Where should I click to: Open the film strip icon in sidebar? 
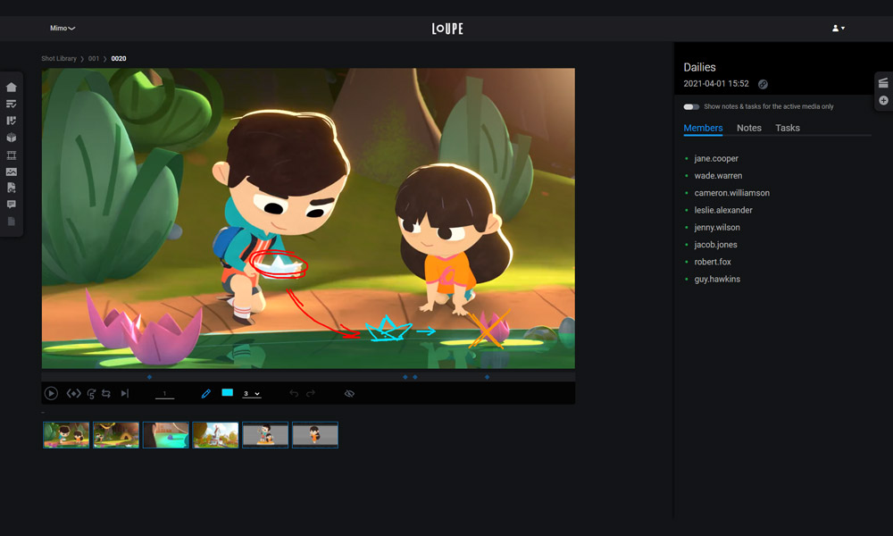pyautogui.click(x=12, y=155)
